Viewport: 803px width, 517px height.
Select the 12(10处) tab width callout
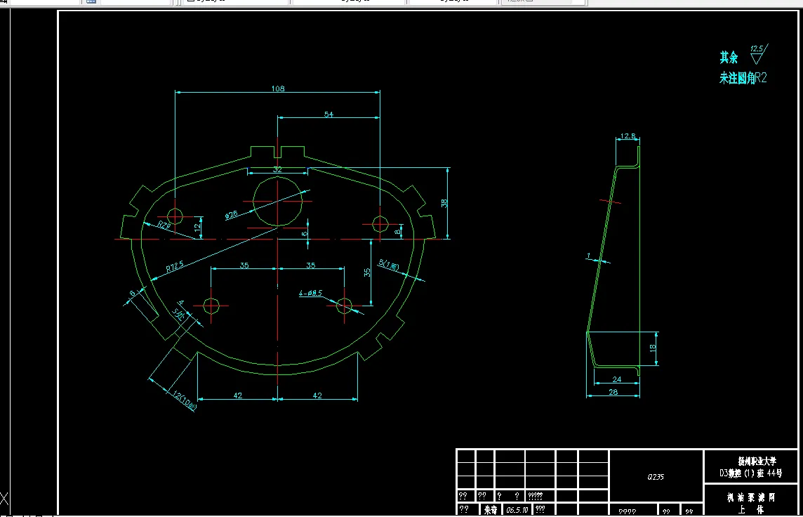185,401
